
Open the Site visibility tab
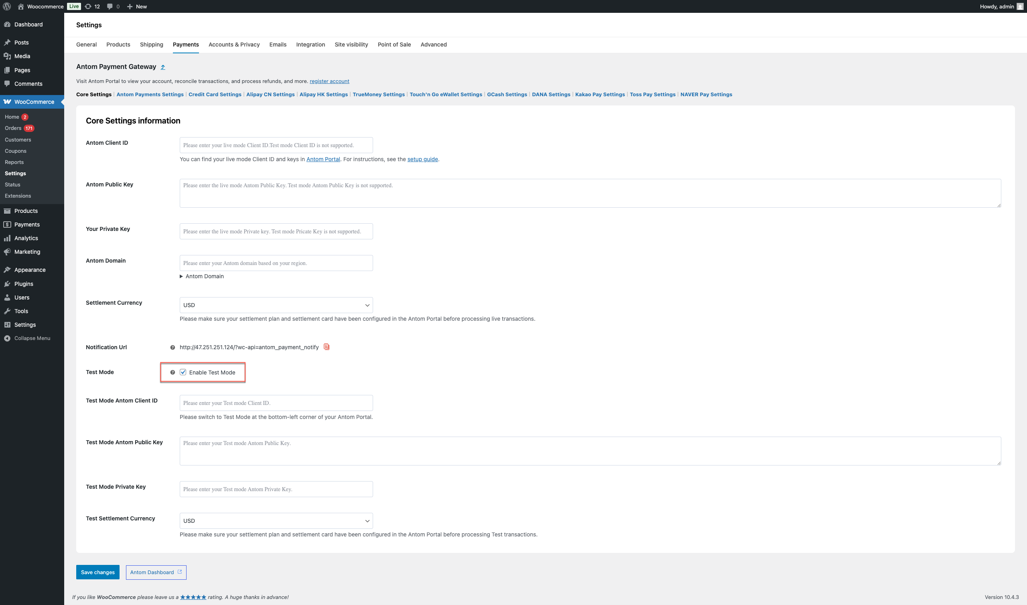pyautogui.click(x=351, y=45)
